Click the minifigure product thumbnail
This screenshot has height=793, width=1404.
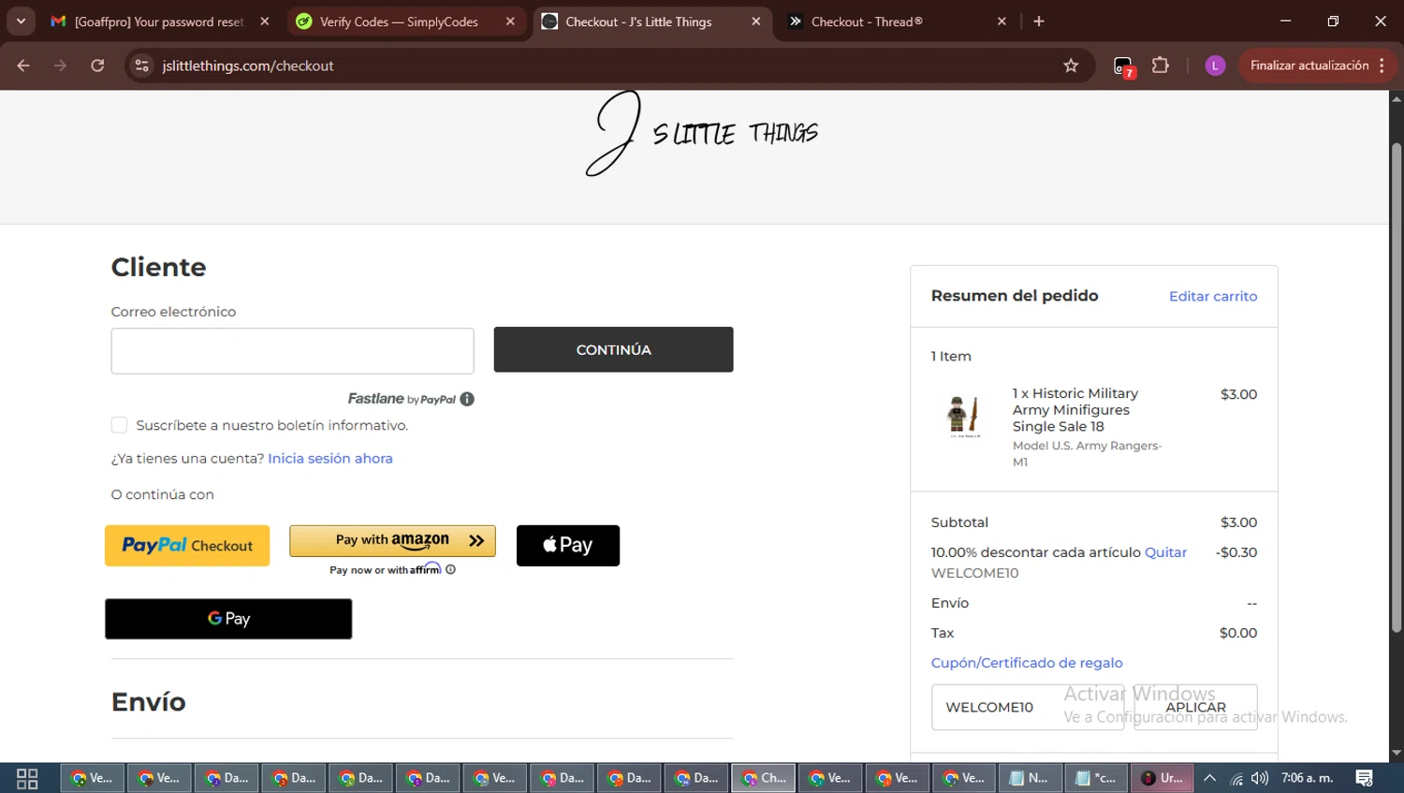(x=963, y=416)
